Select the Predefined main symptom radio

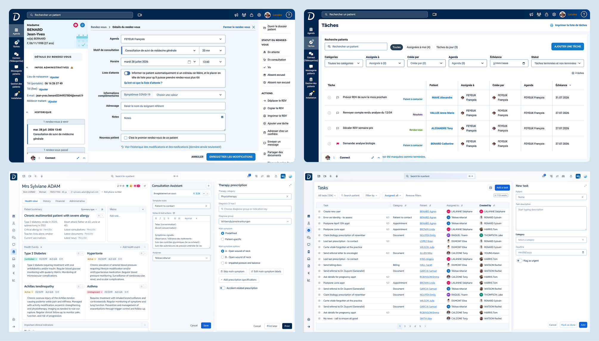pyautogui.click(x=222, y=233)
